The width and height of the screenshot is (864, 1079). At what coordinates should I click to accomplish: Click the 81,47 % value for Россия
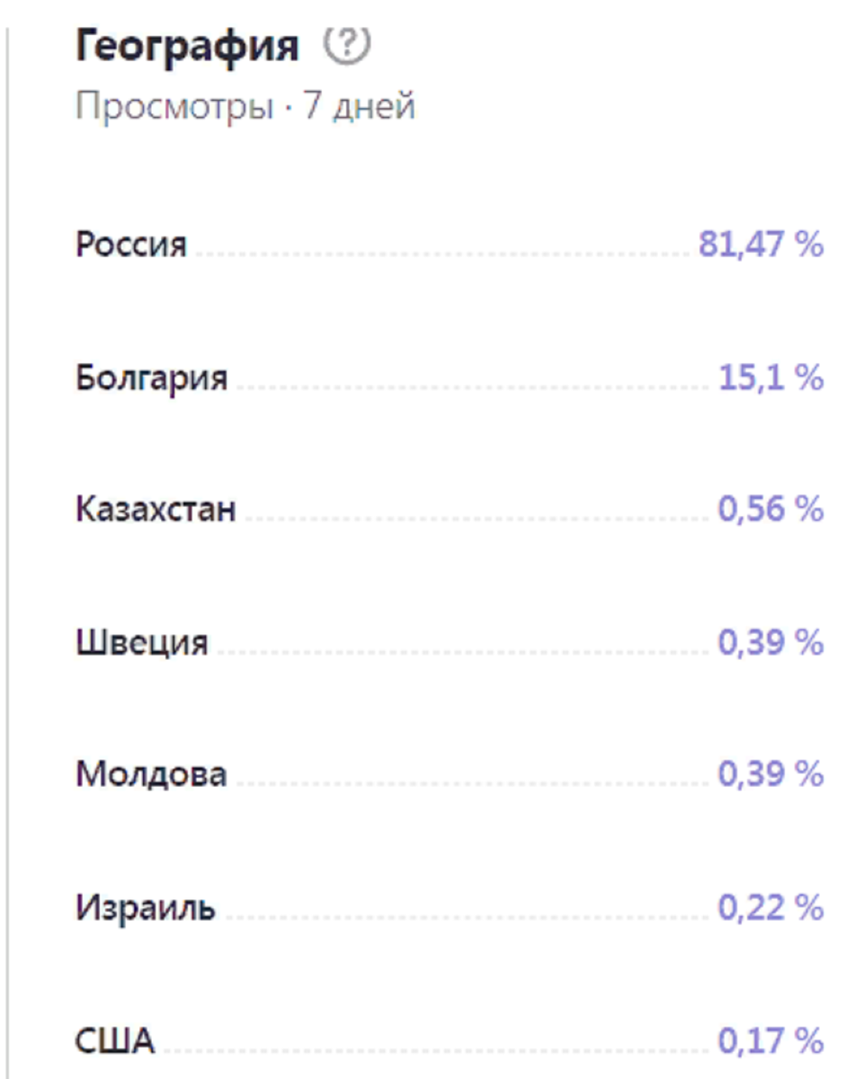[760, 243]
